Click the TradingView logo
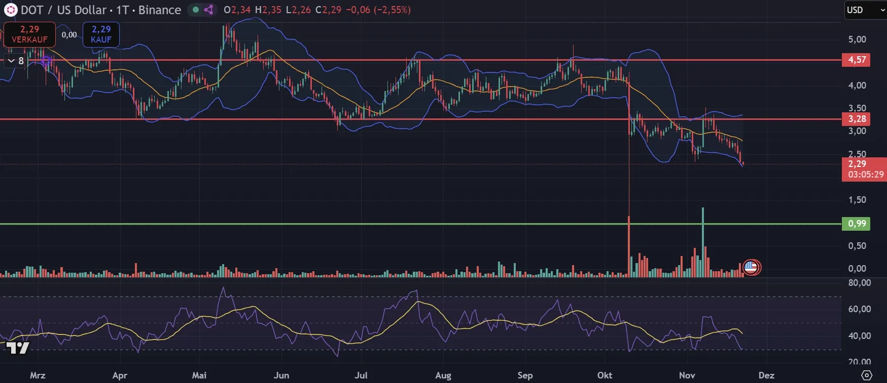Viewport: 887px width, 383px height. (18, 348)
